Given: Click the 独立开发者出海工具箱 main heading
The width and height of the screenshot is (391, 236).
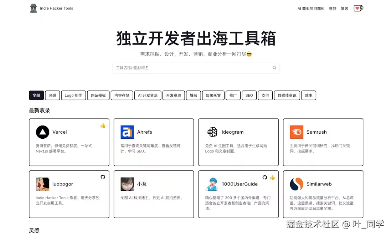Looking at the screenshot, I should click(196, 38).
